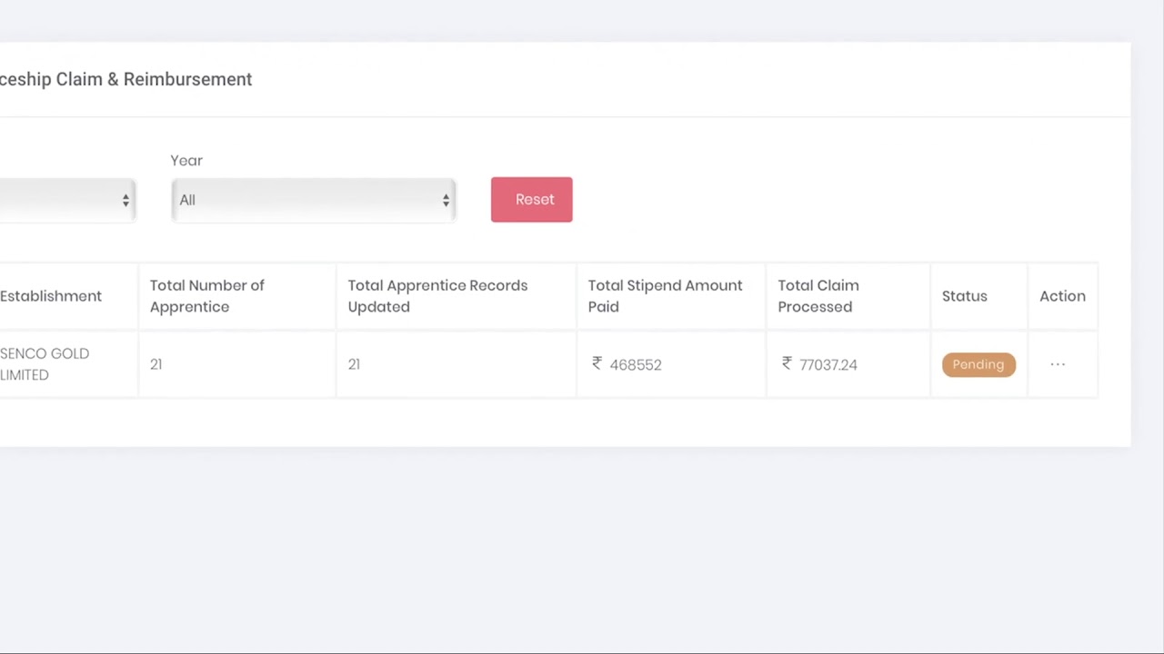Click the Action column header
The height and width of the screenshot is (654, 1164).
(x=1062, y=296)
